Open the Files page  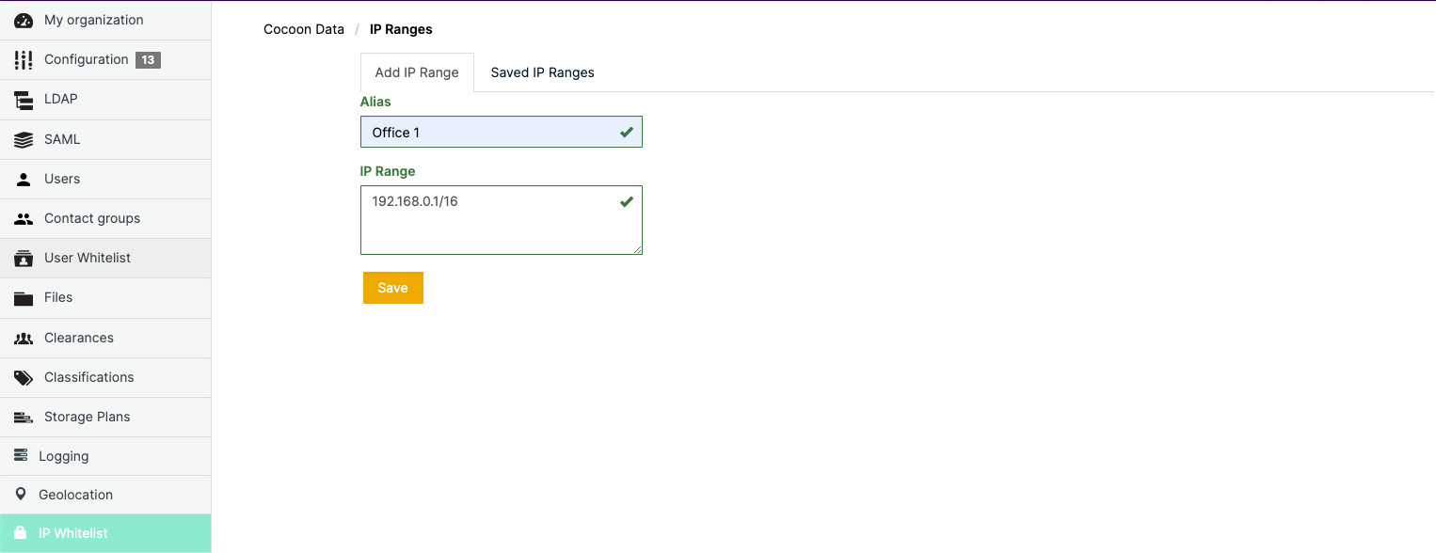click(105, 297)
